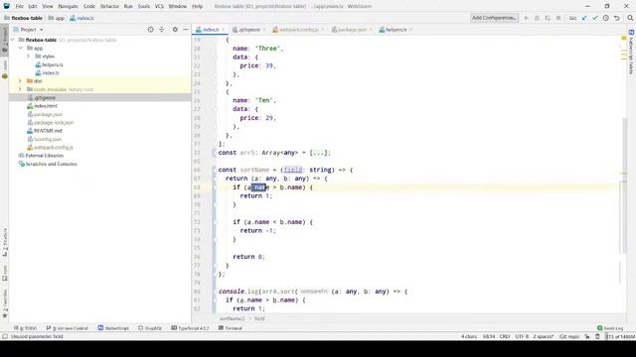Open the Tools menu
Screen dimensions: 636x357
pos(143,7)
